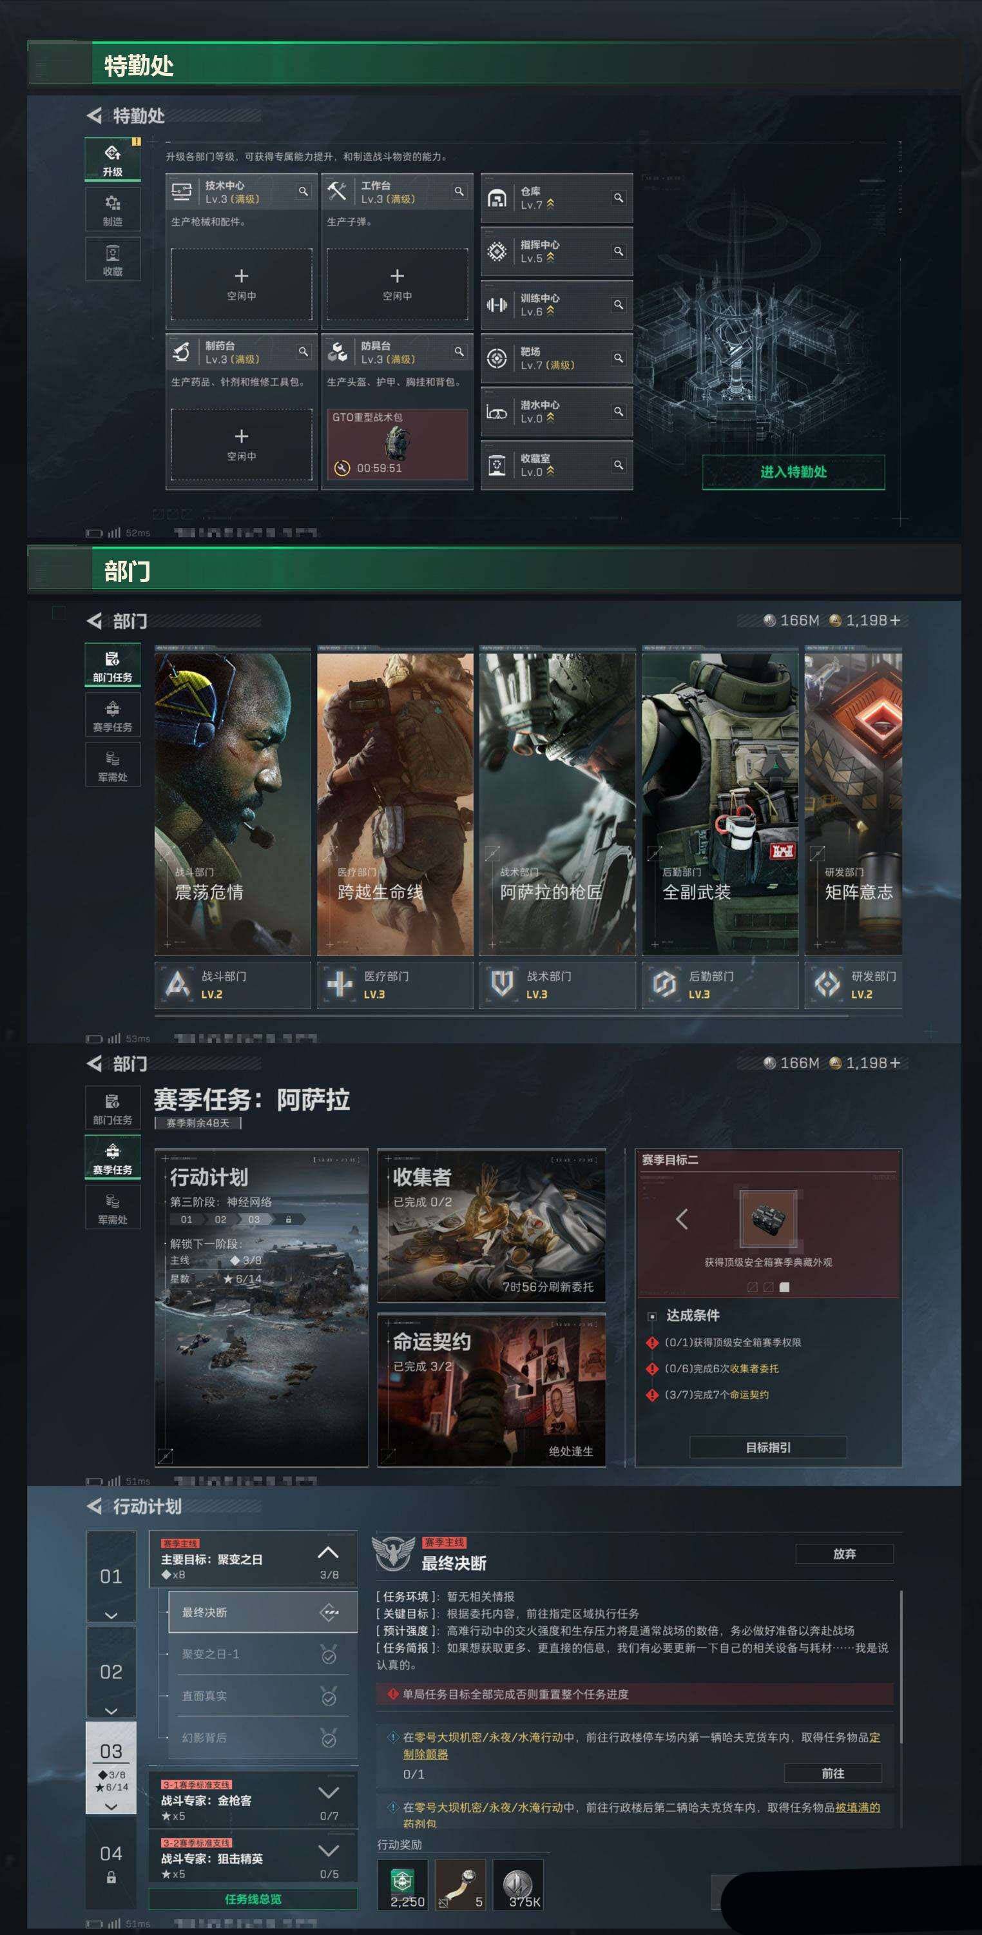This screenshot has height=1935, width=982.
Task: Open the 命运契约 contract card
Action: tap(492, 1390)
